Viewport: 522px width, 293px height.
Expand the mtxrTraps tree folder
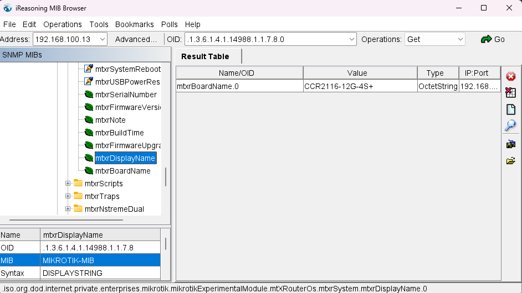tap(68, 196)
